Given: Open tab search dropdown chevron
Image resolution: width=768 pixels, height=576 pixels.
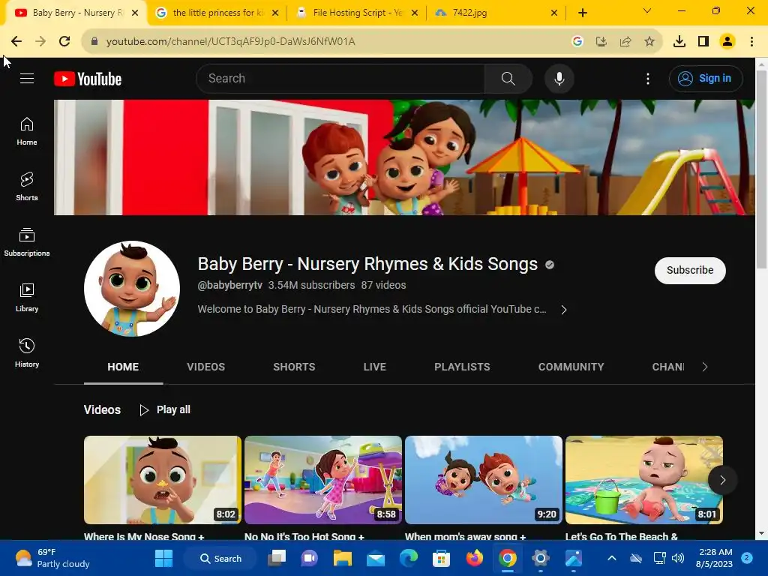Looking at the screenshot, I should coord(647,10).
